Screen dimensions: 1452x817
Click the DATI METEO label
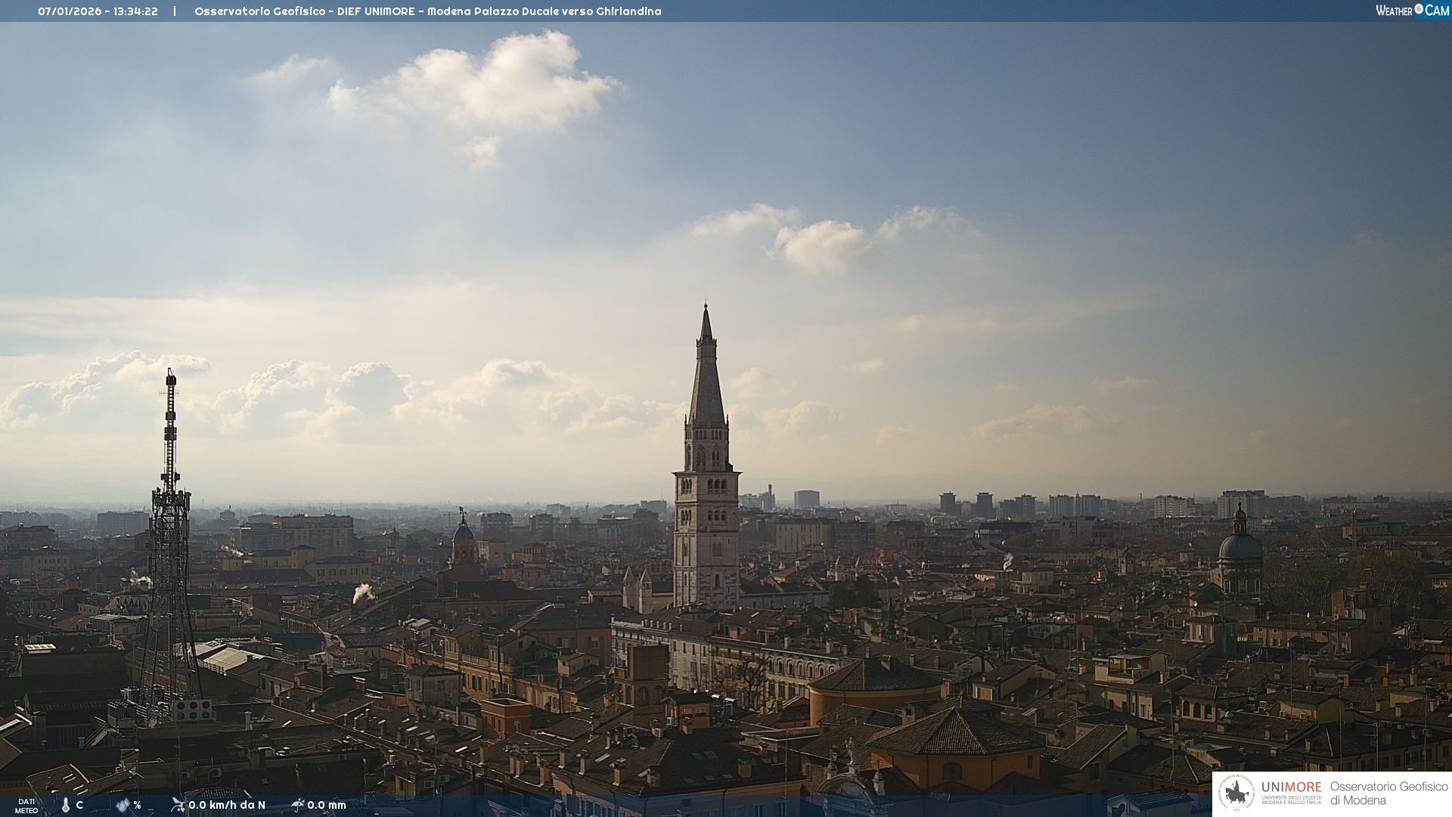tap(26, 806)
